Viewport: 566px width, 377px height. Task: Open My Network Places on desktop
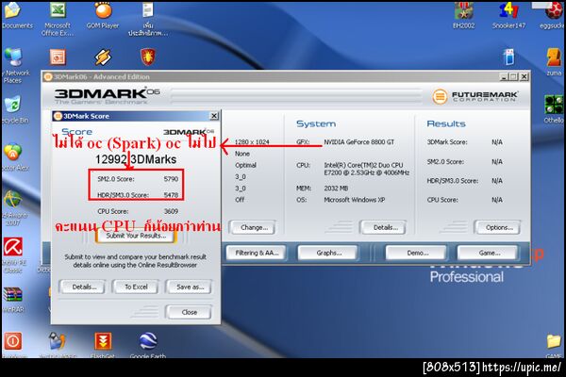[x=14, y=66]
